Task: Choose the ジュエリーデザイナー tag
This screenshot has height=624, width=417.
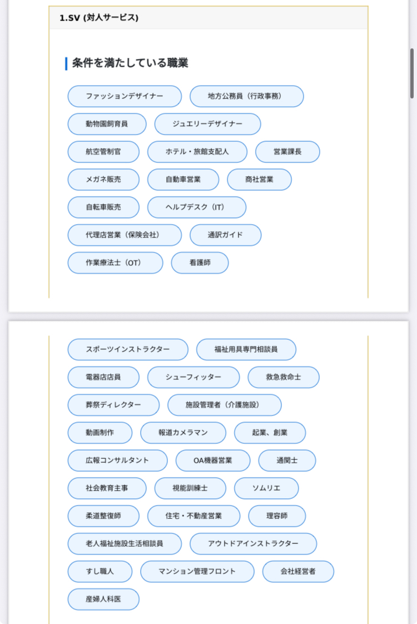Action: pyautogui.click(x=207, y=124)
